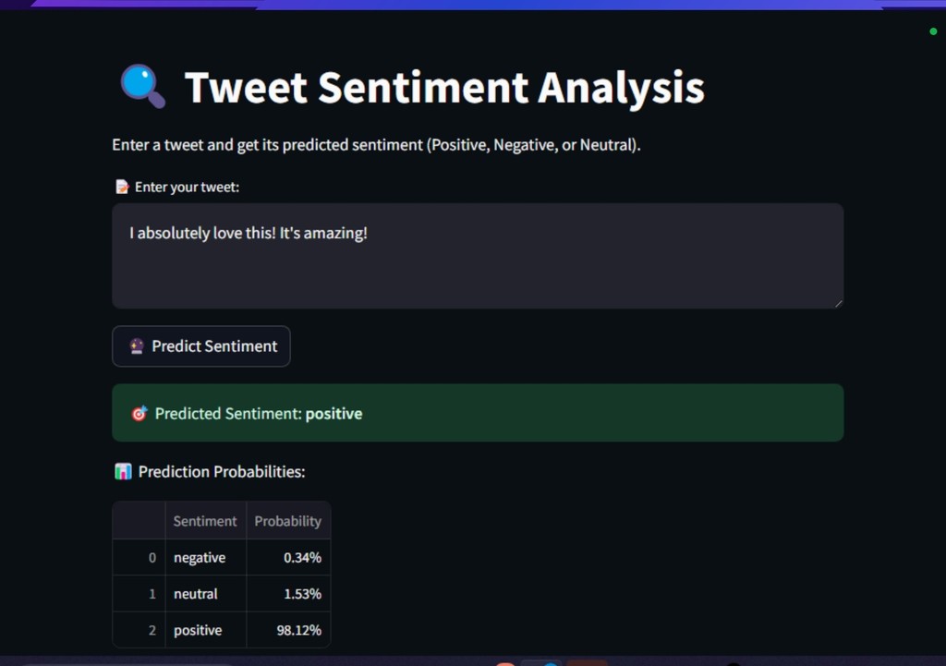Image resolution: width=946 pixels, height=666 pixels.
Task: Click the green Predicted Sentiment result banner
Action: pos(477,413)
